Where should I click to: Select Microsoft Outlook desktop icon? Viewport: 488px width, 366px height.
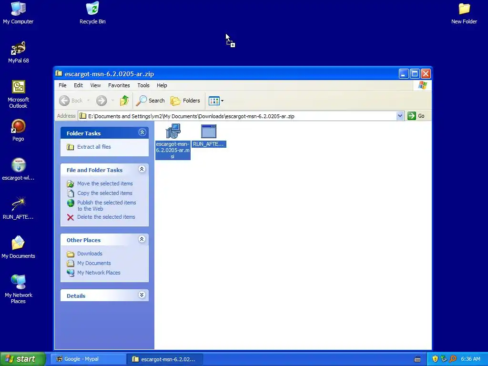tap(19, 94)
